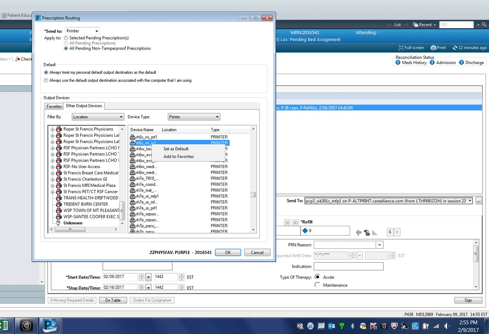Click OK in Prescription Routing dialog
Viewport: 489px width, 334px height.
pyautogui.click(x=228, y=252)
